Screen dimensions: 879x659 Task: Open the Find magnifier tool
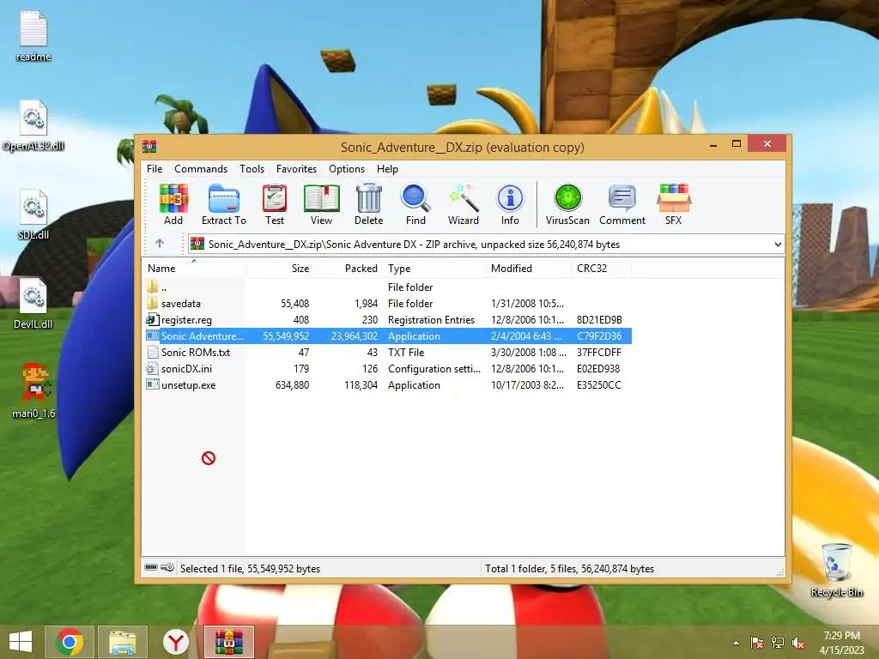(415, 204)
